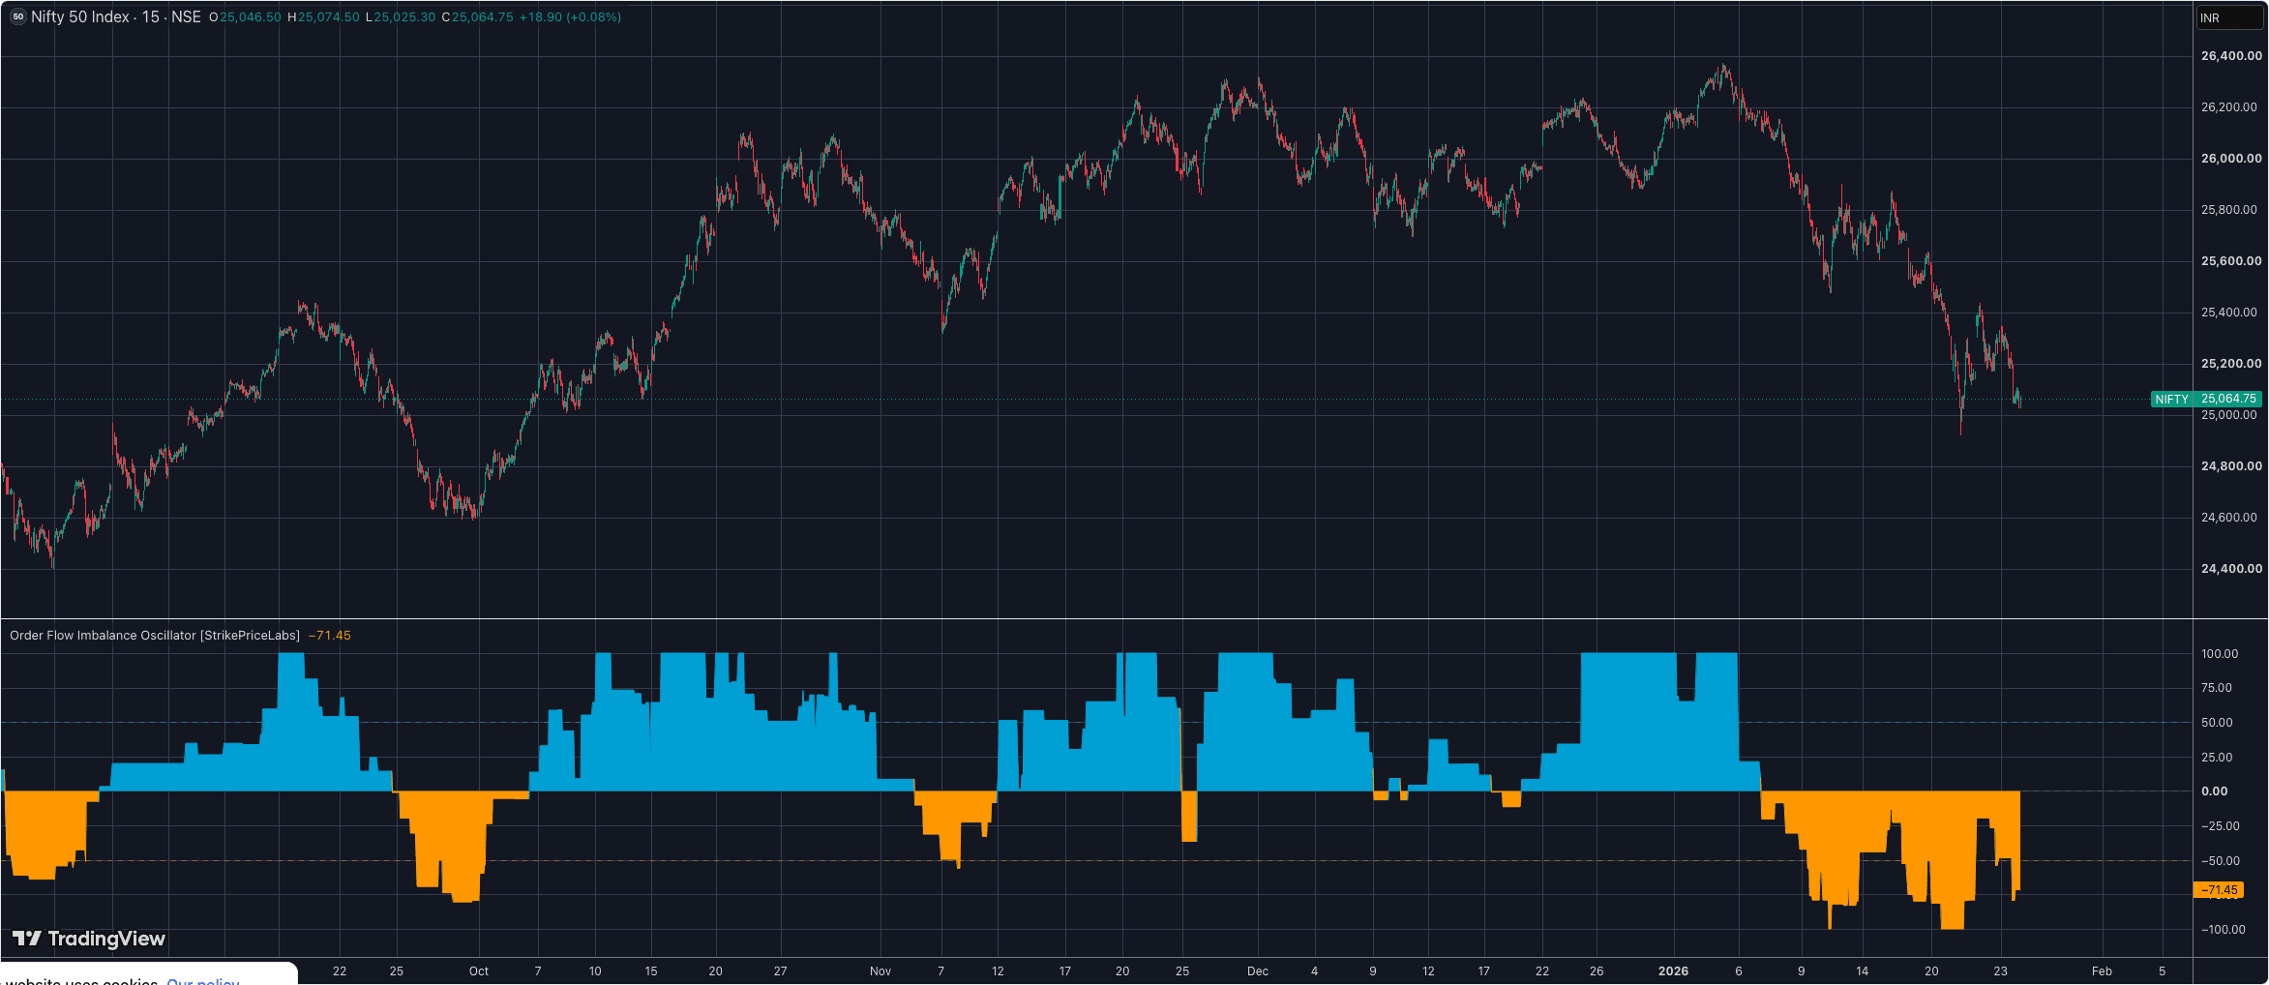
Task: Click the Dec marker on time axis
Action: click(1258, 971)
